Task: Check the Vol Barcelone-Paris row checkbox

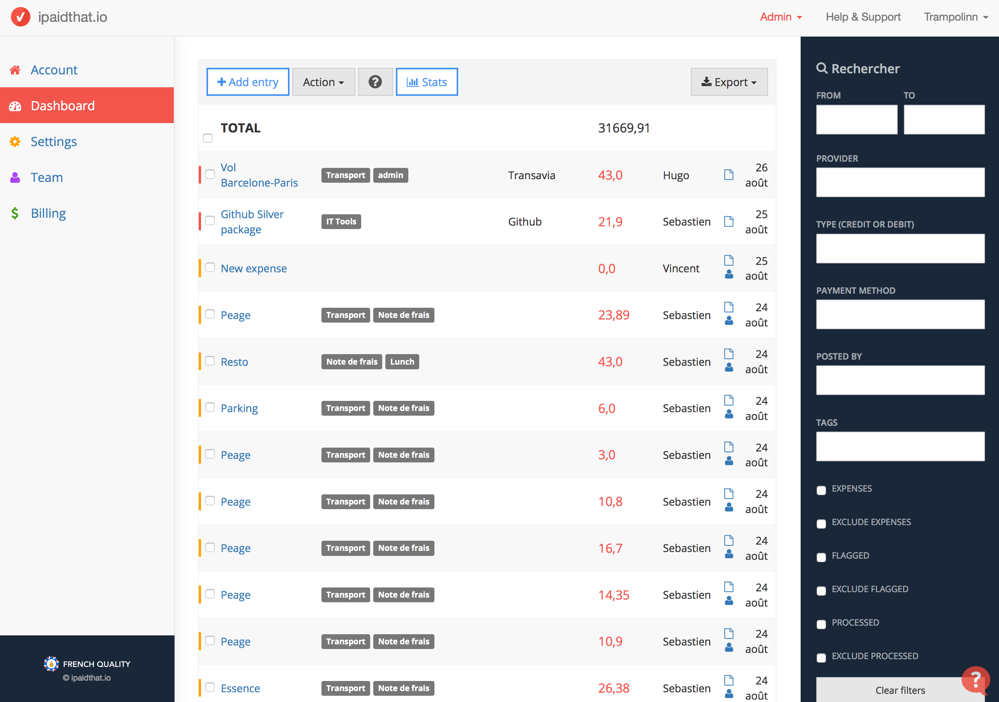Action: point(210,175)
